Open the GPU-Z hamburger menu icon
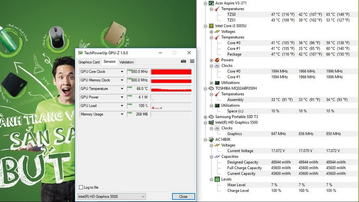This screenshot has height=202, width=359. click(x=192, y=61)
